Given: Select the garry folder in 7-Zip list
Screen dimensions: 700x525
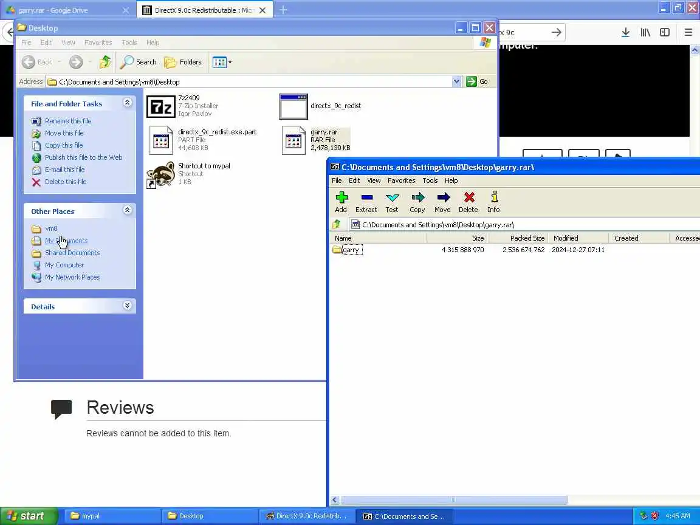Looking at the screenshot, I should click(348, 250).
